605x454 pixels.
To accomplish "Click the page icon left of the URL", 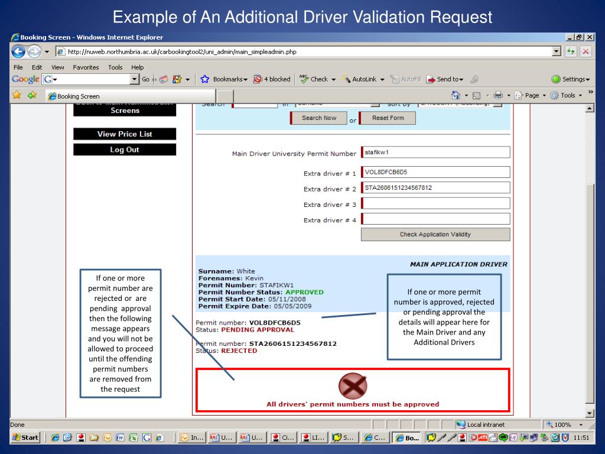I will click(61, 51).
